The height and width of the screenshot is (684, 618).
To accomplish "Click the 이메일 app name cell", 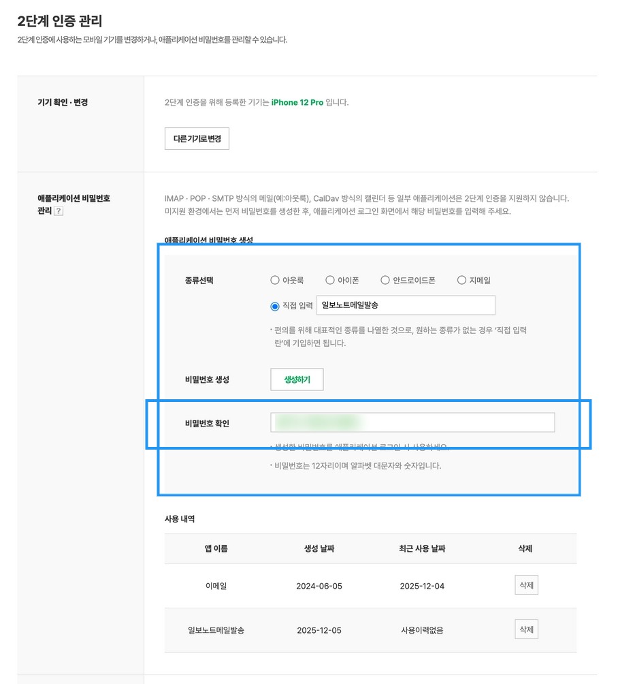I will (x=216, y=586).
